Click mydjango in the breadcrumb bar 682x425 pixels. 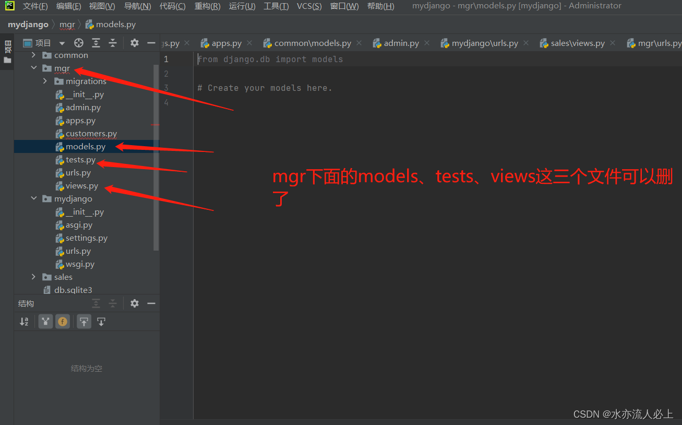[28, 25]
